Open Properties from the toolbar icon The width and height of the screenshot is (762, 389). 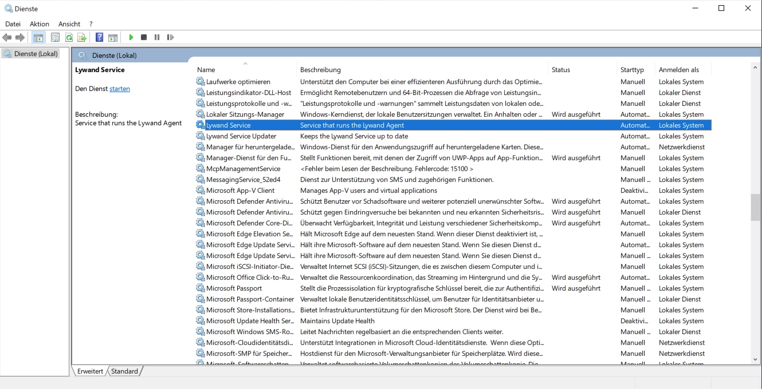(x=55, y=37)
